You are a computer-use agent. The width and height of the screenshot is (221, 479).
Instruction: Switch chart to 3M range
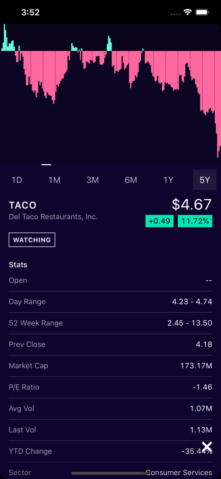(92, 180)
